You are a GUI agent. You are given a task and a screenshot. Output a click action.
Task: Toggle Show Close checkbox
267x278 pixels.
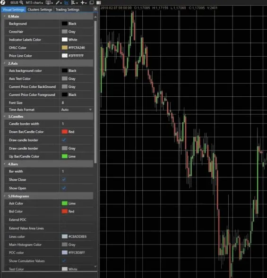64,179
